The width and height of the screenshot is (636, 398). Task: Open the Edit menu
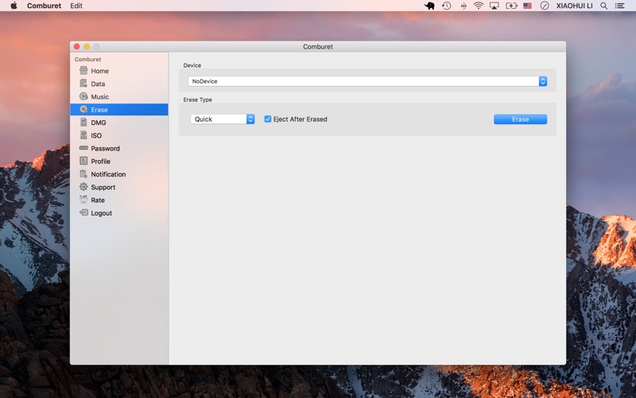(x=76, y=6)
